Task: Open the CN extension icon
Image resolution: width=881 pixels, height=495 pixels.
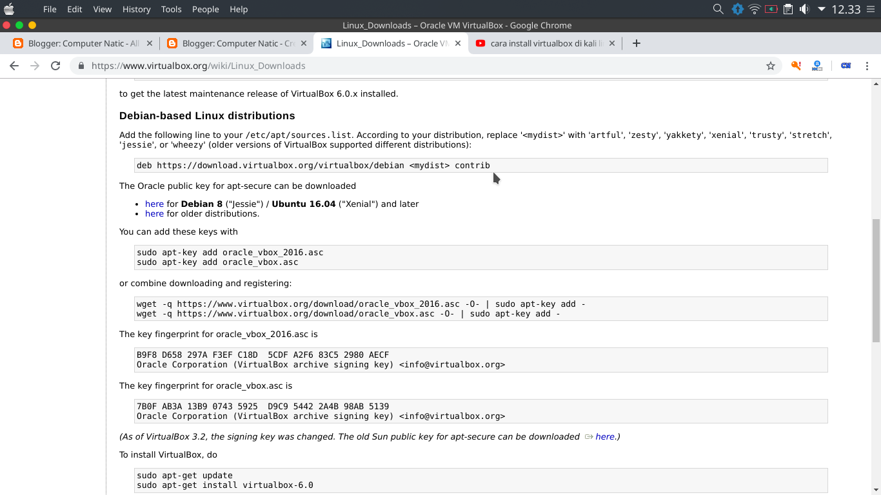Action: (x=846, y=66)
